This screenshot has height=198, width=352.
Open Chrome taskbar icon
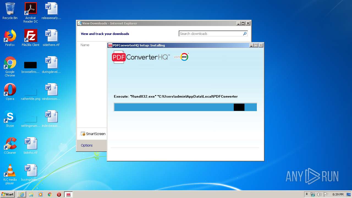50,194
